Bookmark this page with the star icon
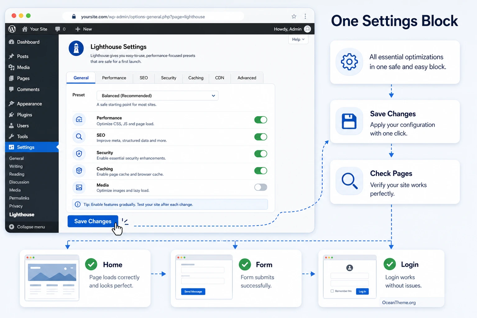The width and height of the screenshot is (477, 318). click(294, 16)
